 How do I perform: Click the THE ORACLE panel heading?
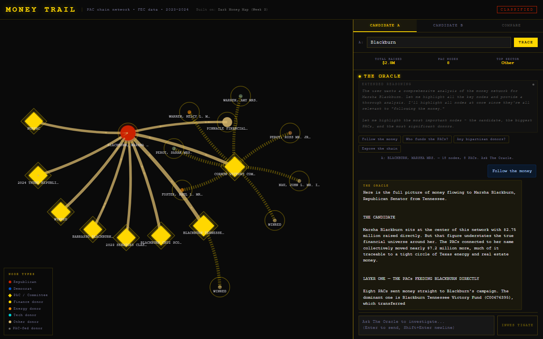tap(382, 76)
